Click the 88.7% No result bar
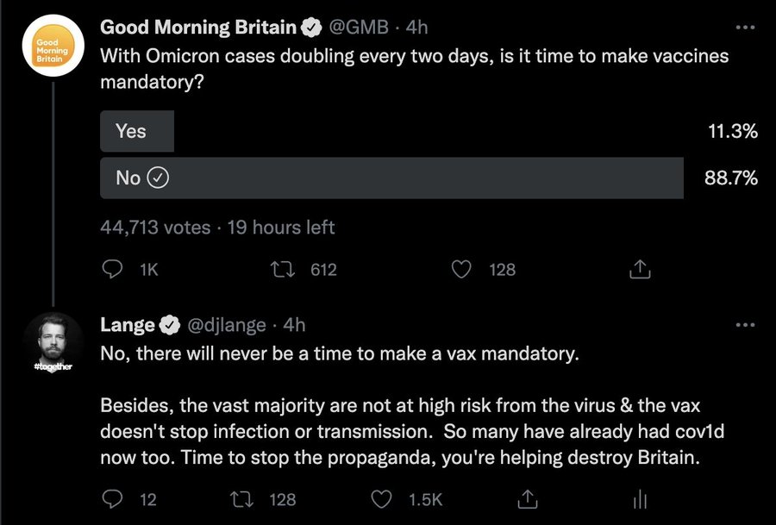Image resolution: width=776 pixels, height=525 pixels. pos(392,178)
